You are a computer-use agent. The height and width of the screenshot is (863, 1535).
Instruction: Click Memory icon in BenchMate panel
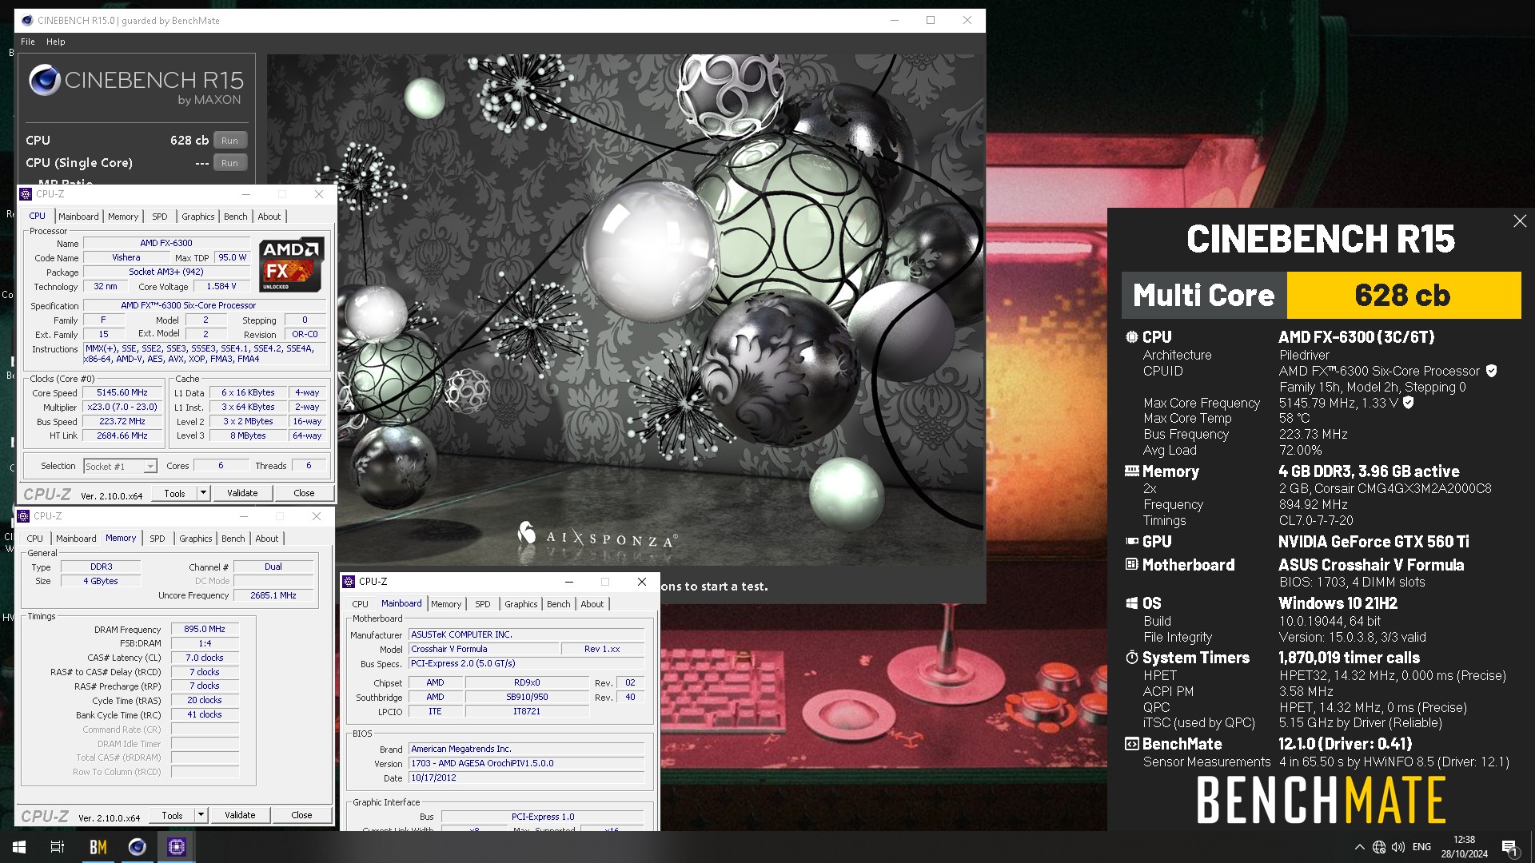click(x=1132, y=471)
